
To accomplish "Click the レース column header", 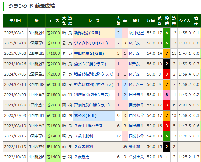I will pyautogui.click(x=94, y=21).
